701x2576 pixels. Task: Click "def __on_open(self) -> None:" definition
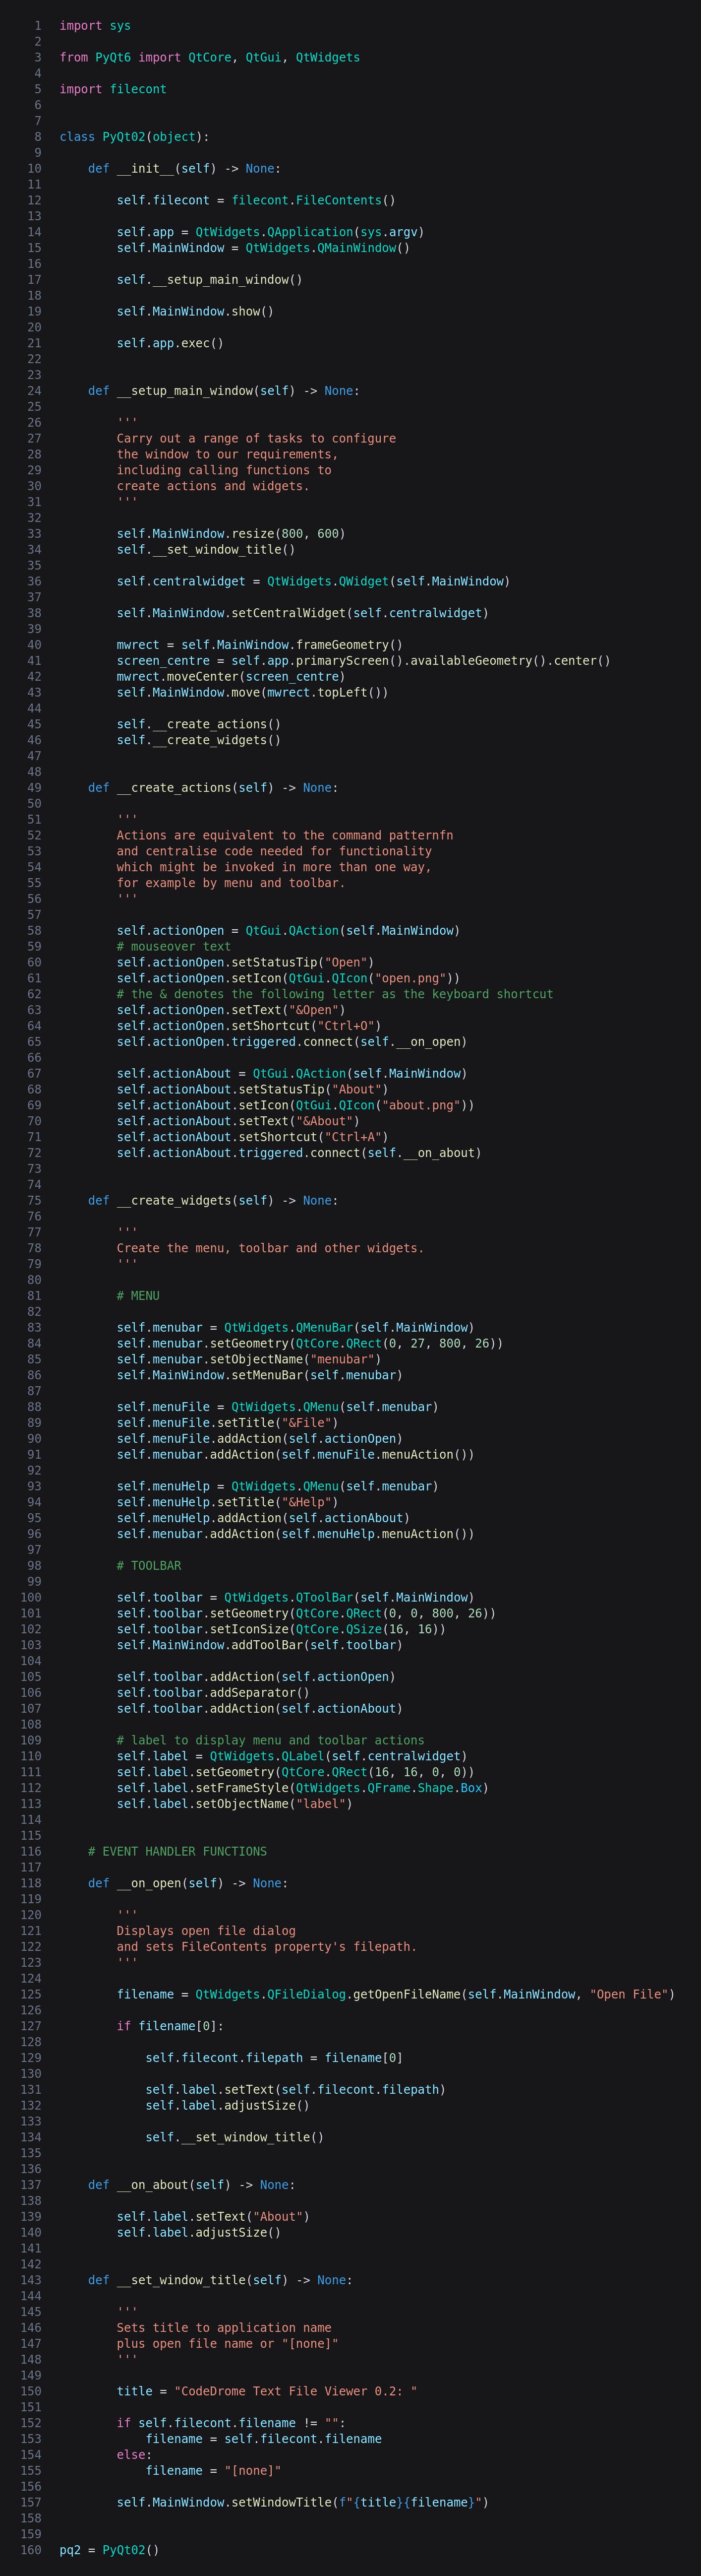188,1884
